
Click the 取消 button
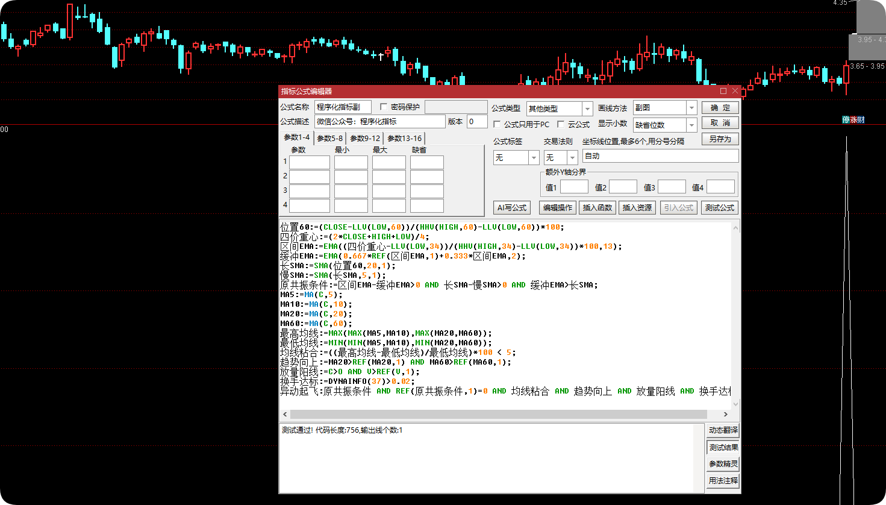point(720,123)
